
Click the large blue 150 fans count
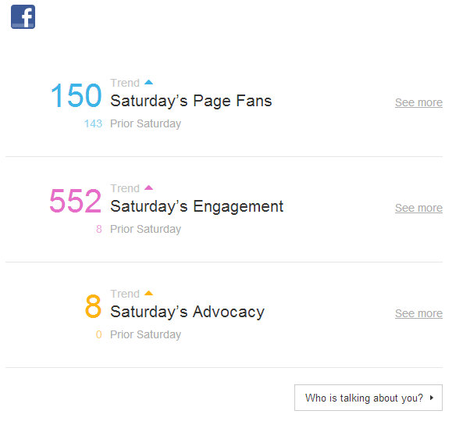(x=77, y=95)
